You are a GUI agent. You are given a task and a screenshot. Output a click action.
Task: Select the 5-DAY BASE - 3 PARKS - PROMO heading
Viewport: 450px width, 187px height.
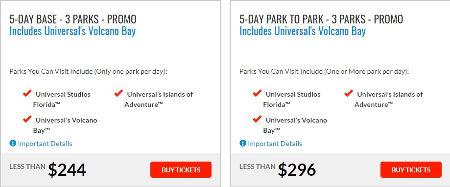click(x=73, y=19)
